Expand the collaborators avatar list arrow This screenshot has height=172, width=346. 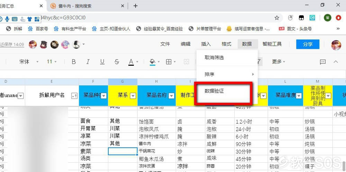(84, 44)
